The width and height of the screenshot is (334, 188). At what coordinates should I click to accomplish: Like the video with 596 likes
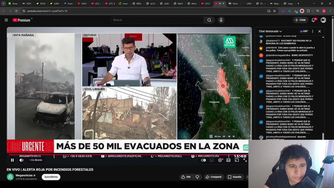coord(186,177)
